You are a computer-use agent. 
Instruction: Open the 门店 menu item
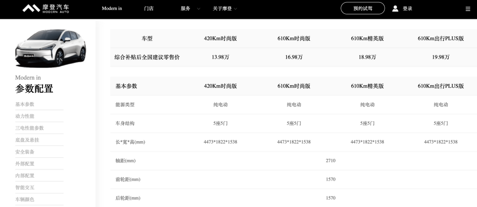(149, 8)
